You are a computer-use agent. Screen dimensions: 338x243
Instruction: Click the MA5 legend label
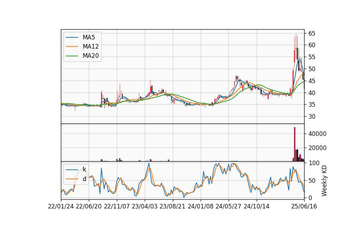89,37
